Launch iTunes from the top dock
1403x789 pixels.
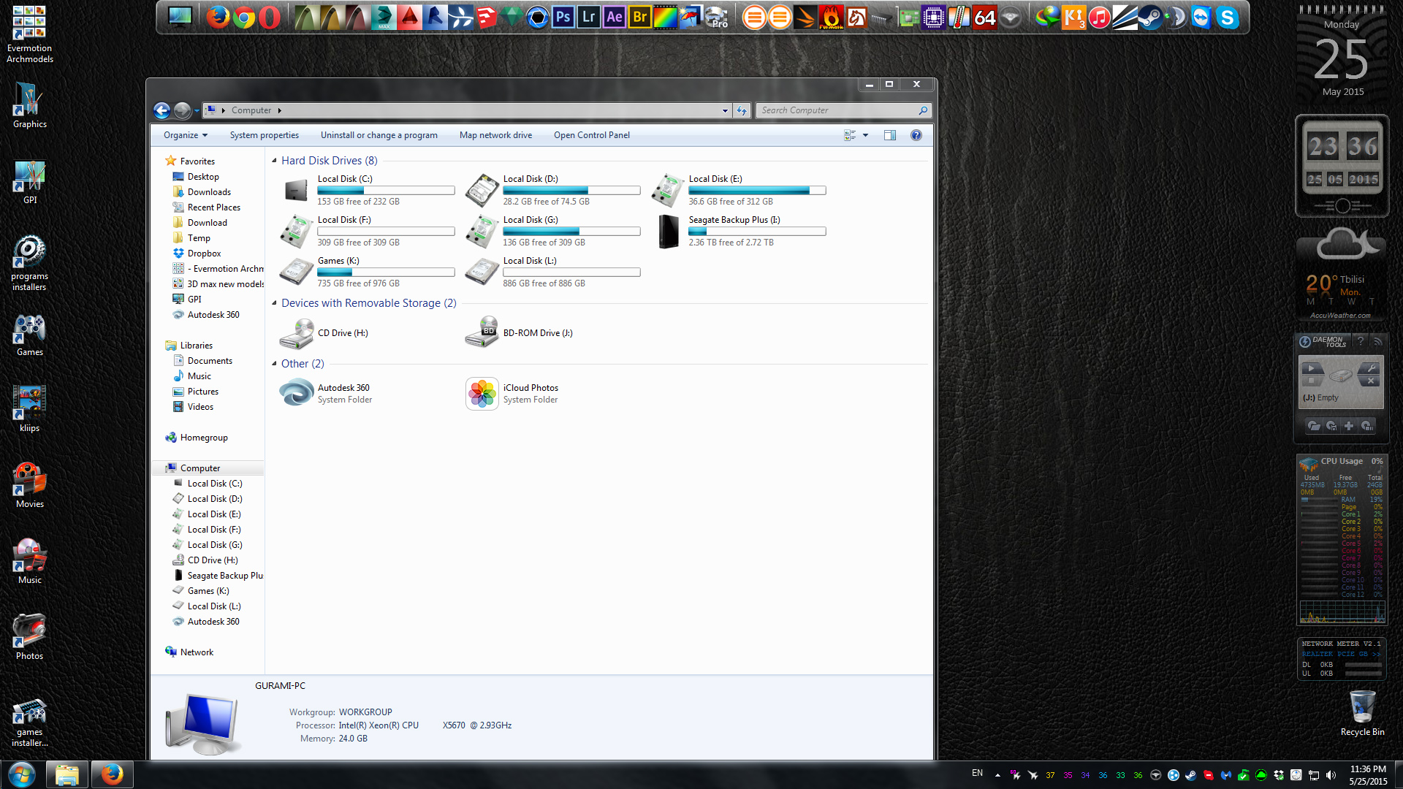(x=1099, y=17)
